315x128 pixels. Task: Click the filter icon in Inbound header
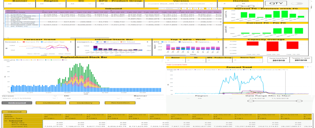click(209, 8)
